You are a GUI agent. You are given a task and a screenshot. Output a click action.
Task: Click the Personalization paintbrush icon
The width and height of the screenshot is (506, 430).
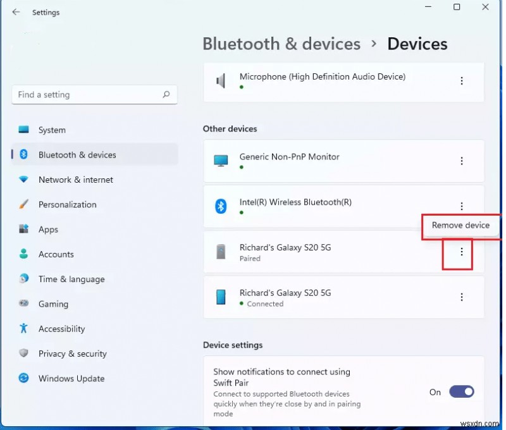click(23, 204)
